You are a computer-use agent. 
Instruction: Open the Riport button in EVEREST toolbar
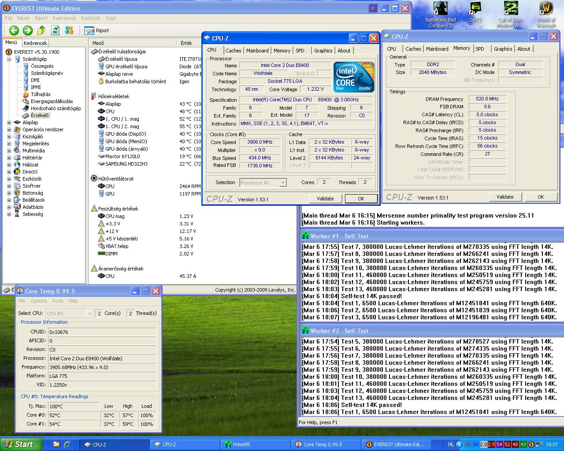click(x=97, y=30)
